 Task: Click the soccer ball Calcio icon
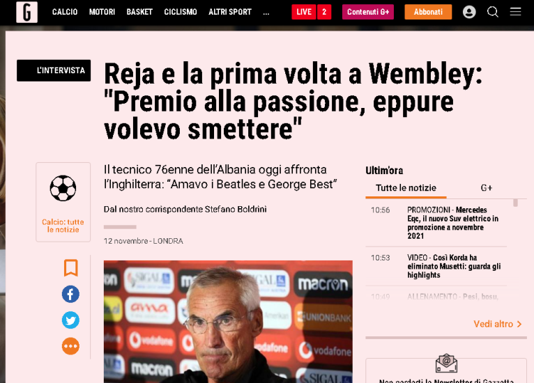(63, 188)
